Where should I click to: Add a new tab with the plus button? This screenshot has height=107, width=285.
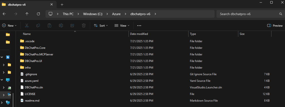62,4
